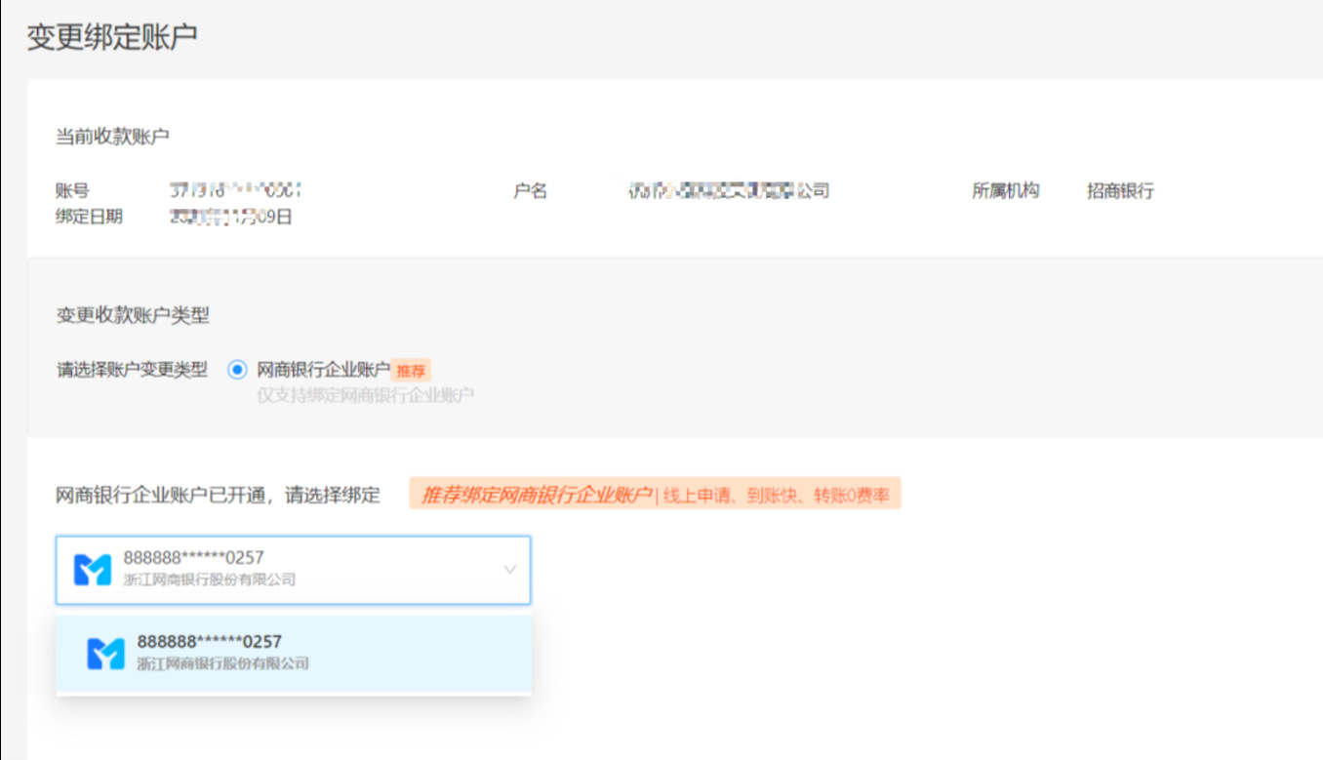This screenshot has height=760, width=1323.
Task: Click the 变更绑定账户 page title
Action: [x=111, y=36]
